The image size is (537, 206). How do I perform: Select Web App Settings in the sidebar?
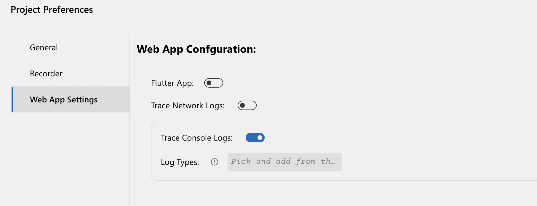click(x=63, y=100)
